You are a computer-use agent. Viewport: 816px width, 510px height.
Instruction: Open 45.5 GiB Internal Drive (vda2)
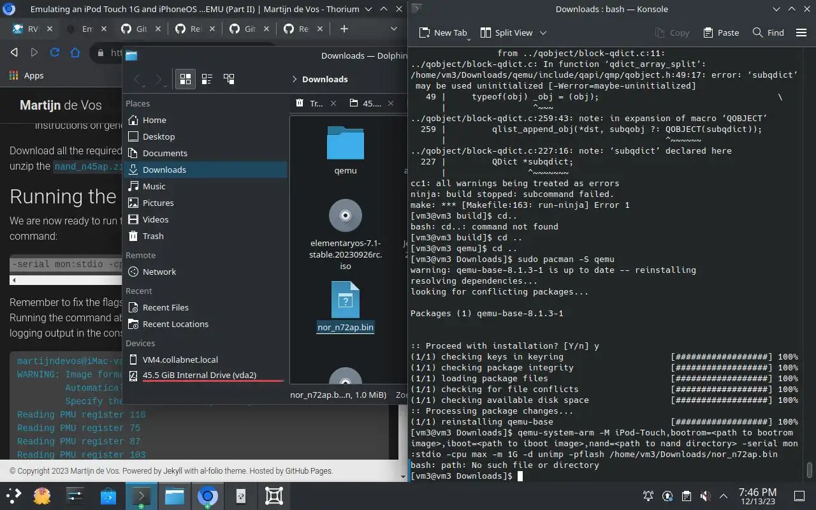[x=205, y=375]
